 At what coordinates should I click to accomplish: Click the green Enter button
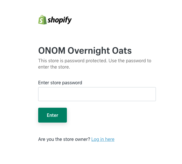pyautogui.click(x=53, y=115)
